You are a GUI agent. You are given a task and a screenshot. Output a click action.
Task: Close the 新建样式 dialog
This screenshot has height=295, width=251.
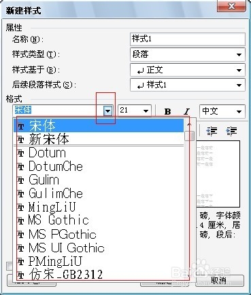231,6
